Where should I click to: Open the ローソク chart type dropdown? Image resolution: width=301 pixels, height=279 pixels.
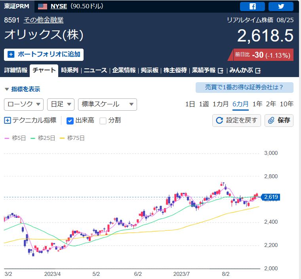click(x=24, y=104)
